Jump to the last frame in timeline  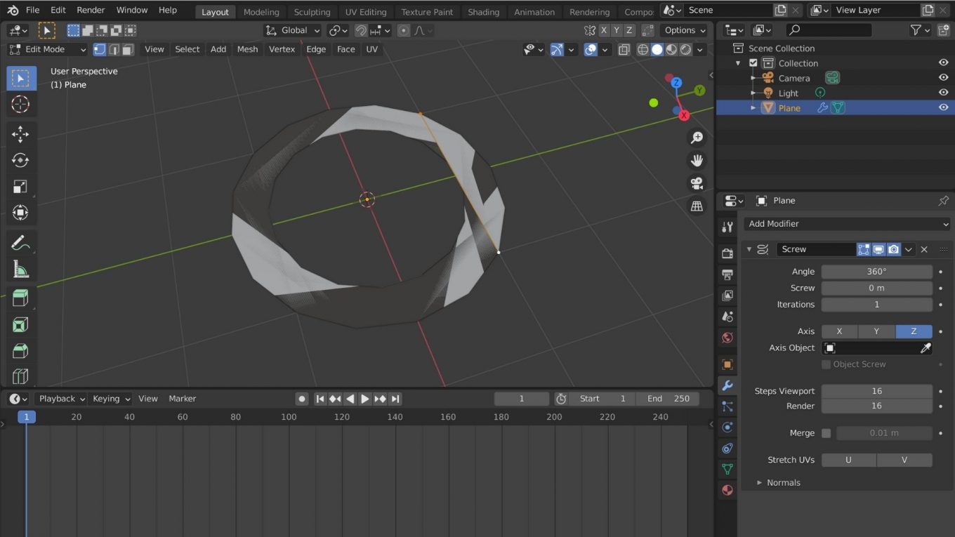click(395, 399)
